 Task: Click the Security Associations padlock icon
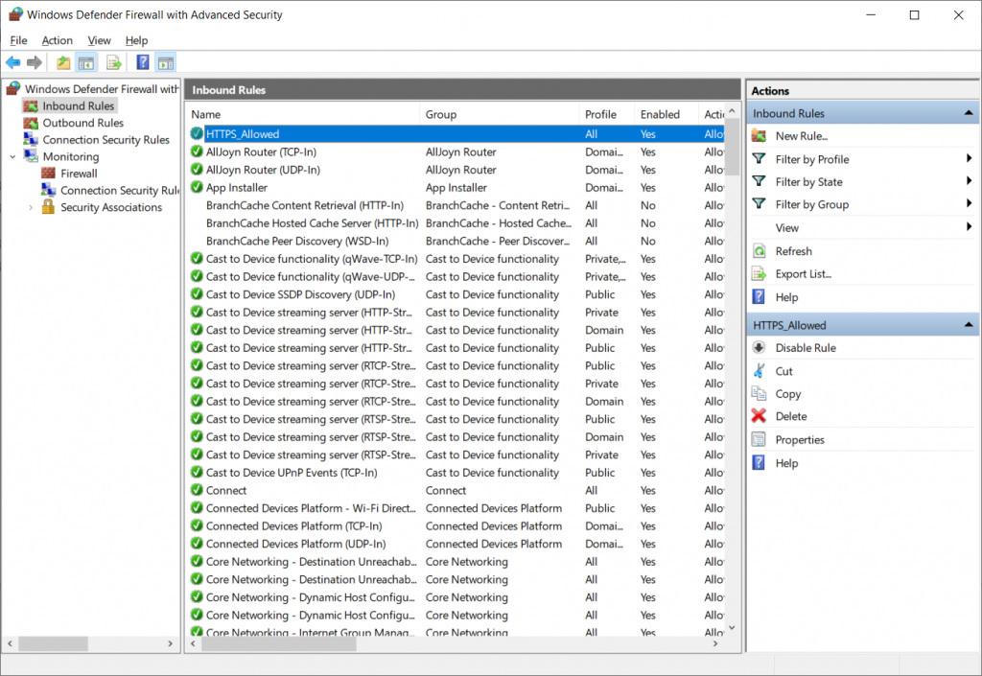tap(48, 206)
